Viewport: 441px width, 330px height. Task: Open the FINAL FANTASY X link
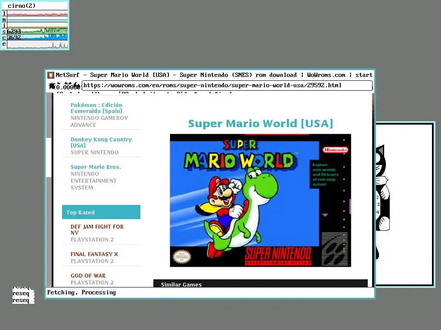point(94,254)
